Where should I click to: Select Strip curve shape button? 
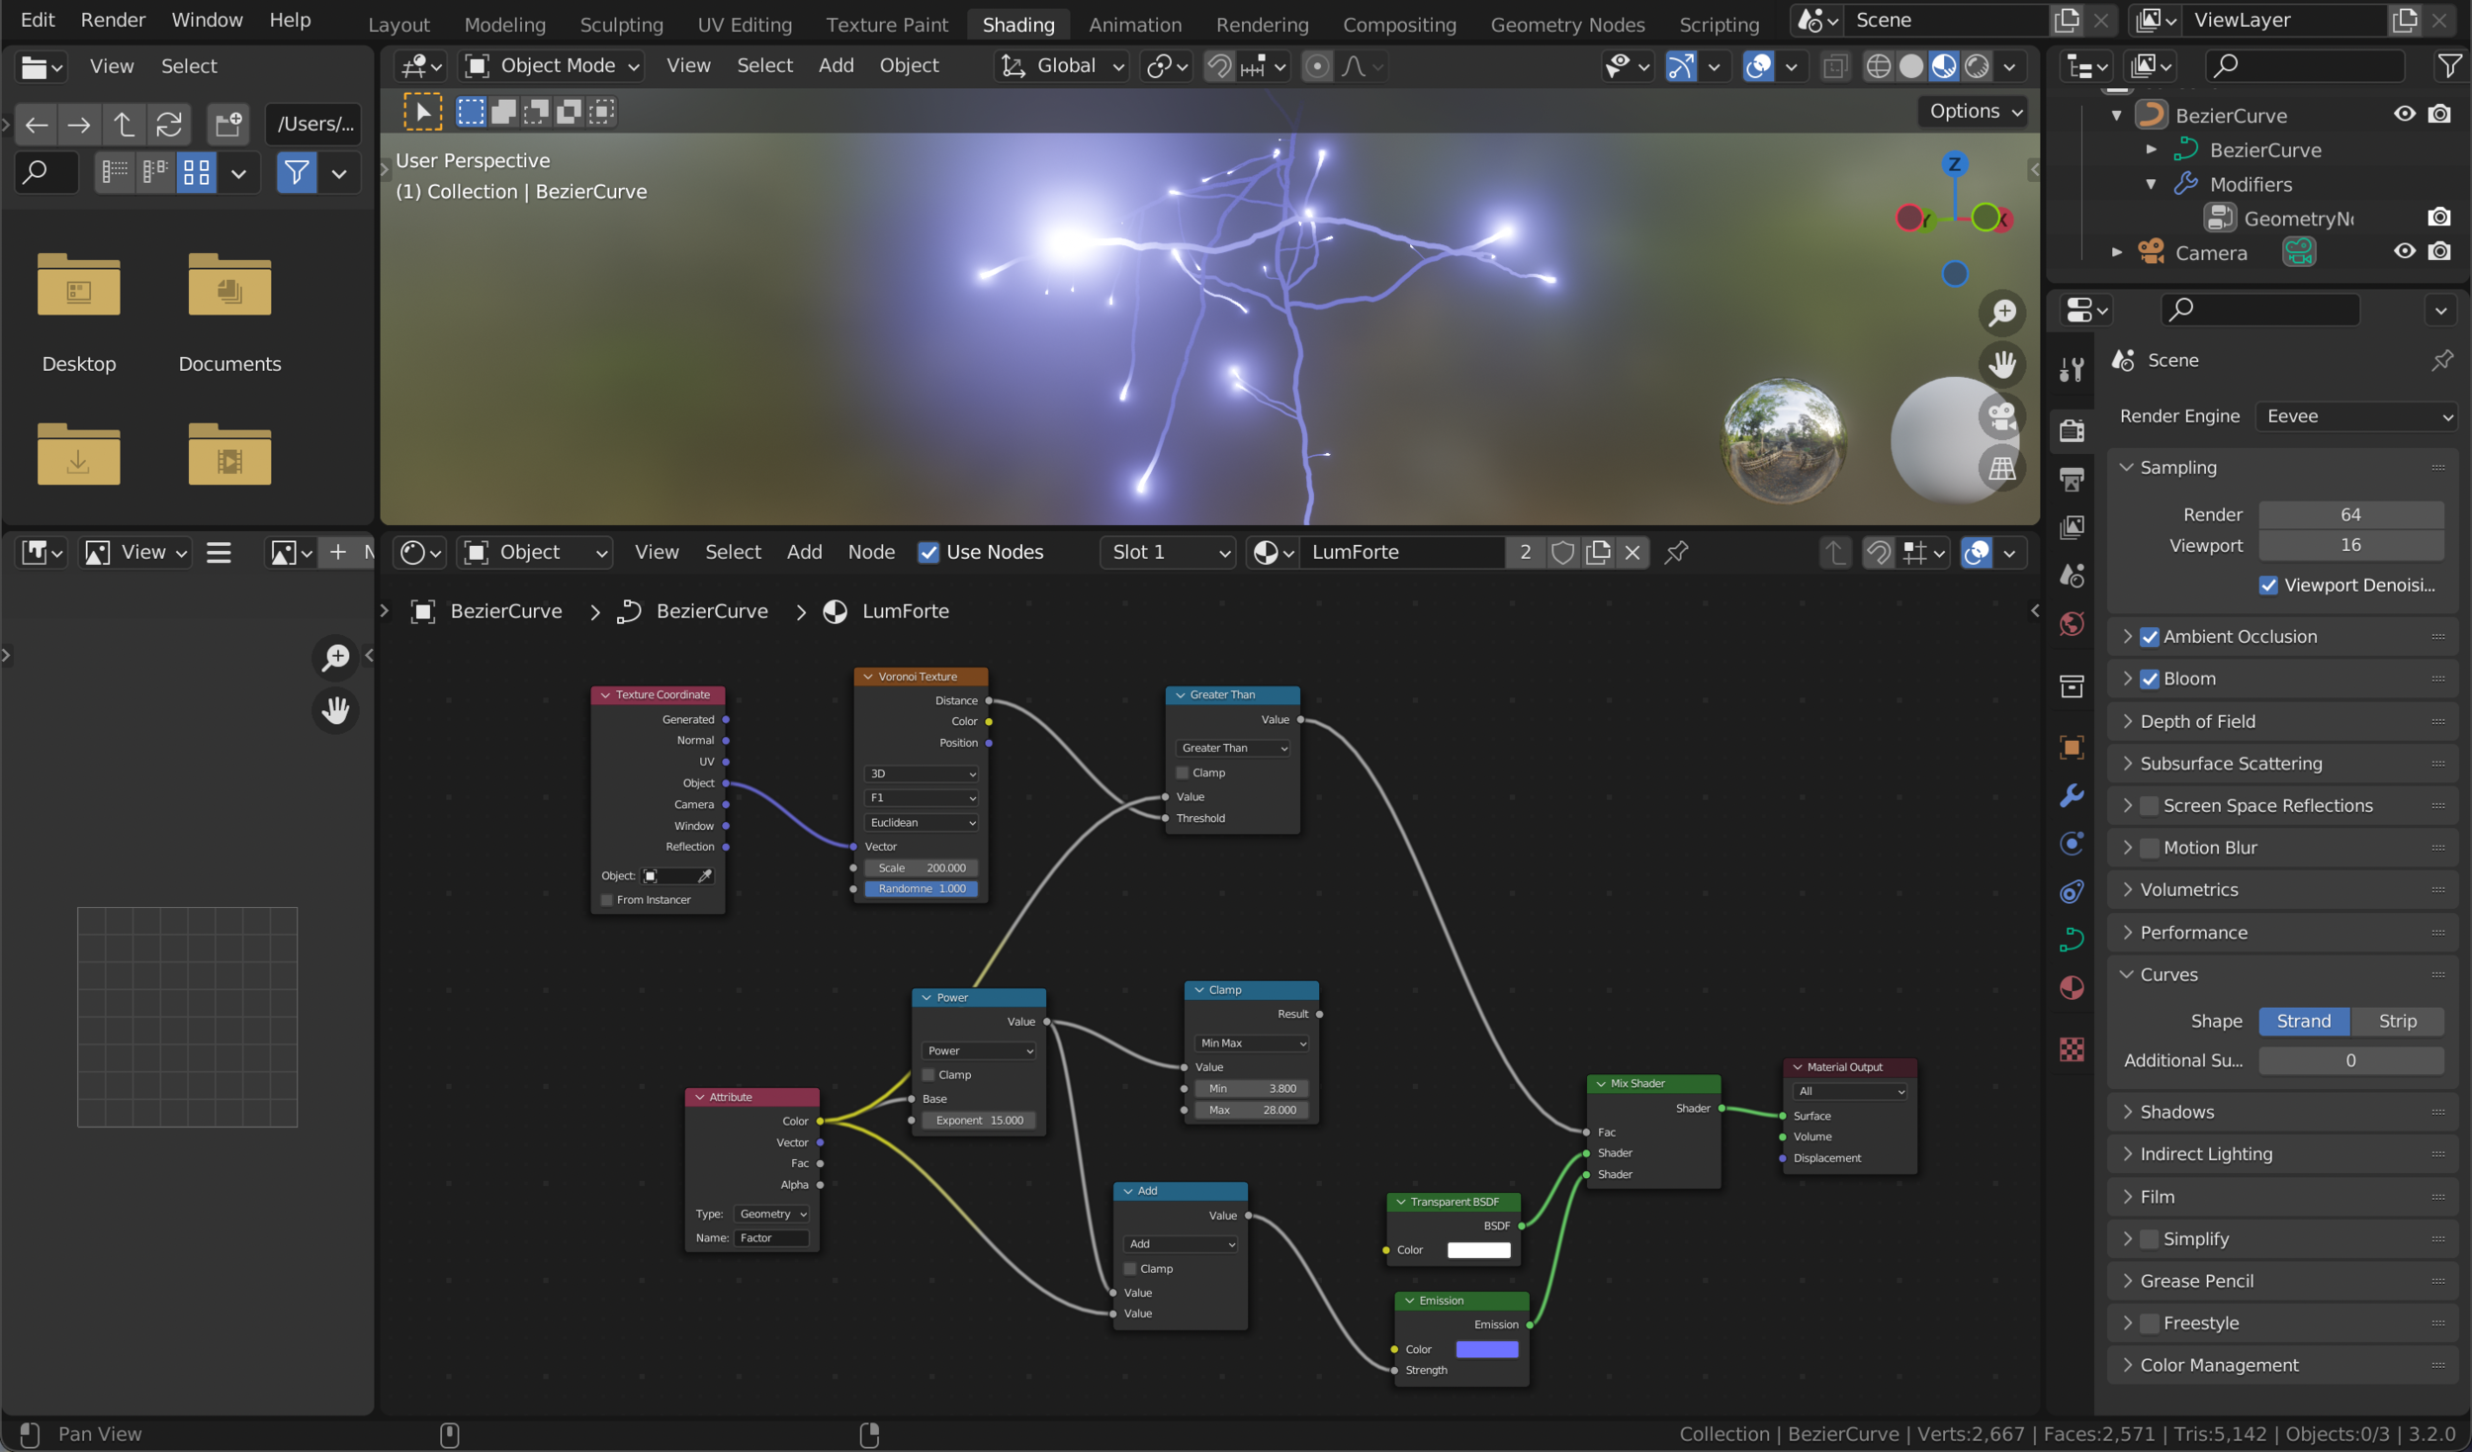(2397, 1021)
